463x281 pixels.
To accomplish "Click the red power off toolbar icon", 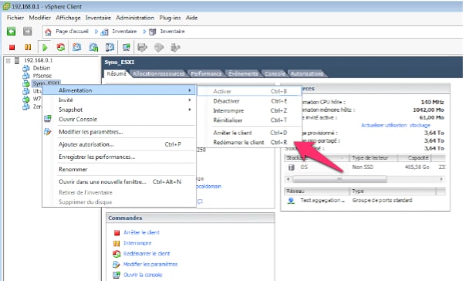I will coord(12,47).
